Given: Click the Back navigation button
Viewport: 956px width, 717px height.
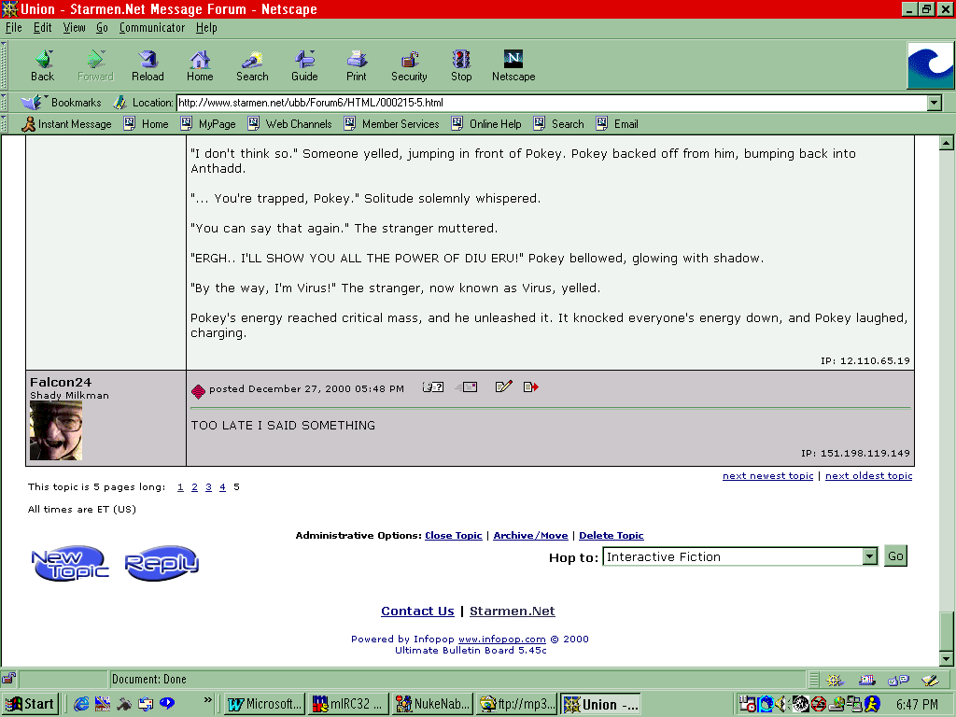Looking at the screenshot, I should (43, 65).
